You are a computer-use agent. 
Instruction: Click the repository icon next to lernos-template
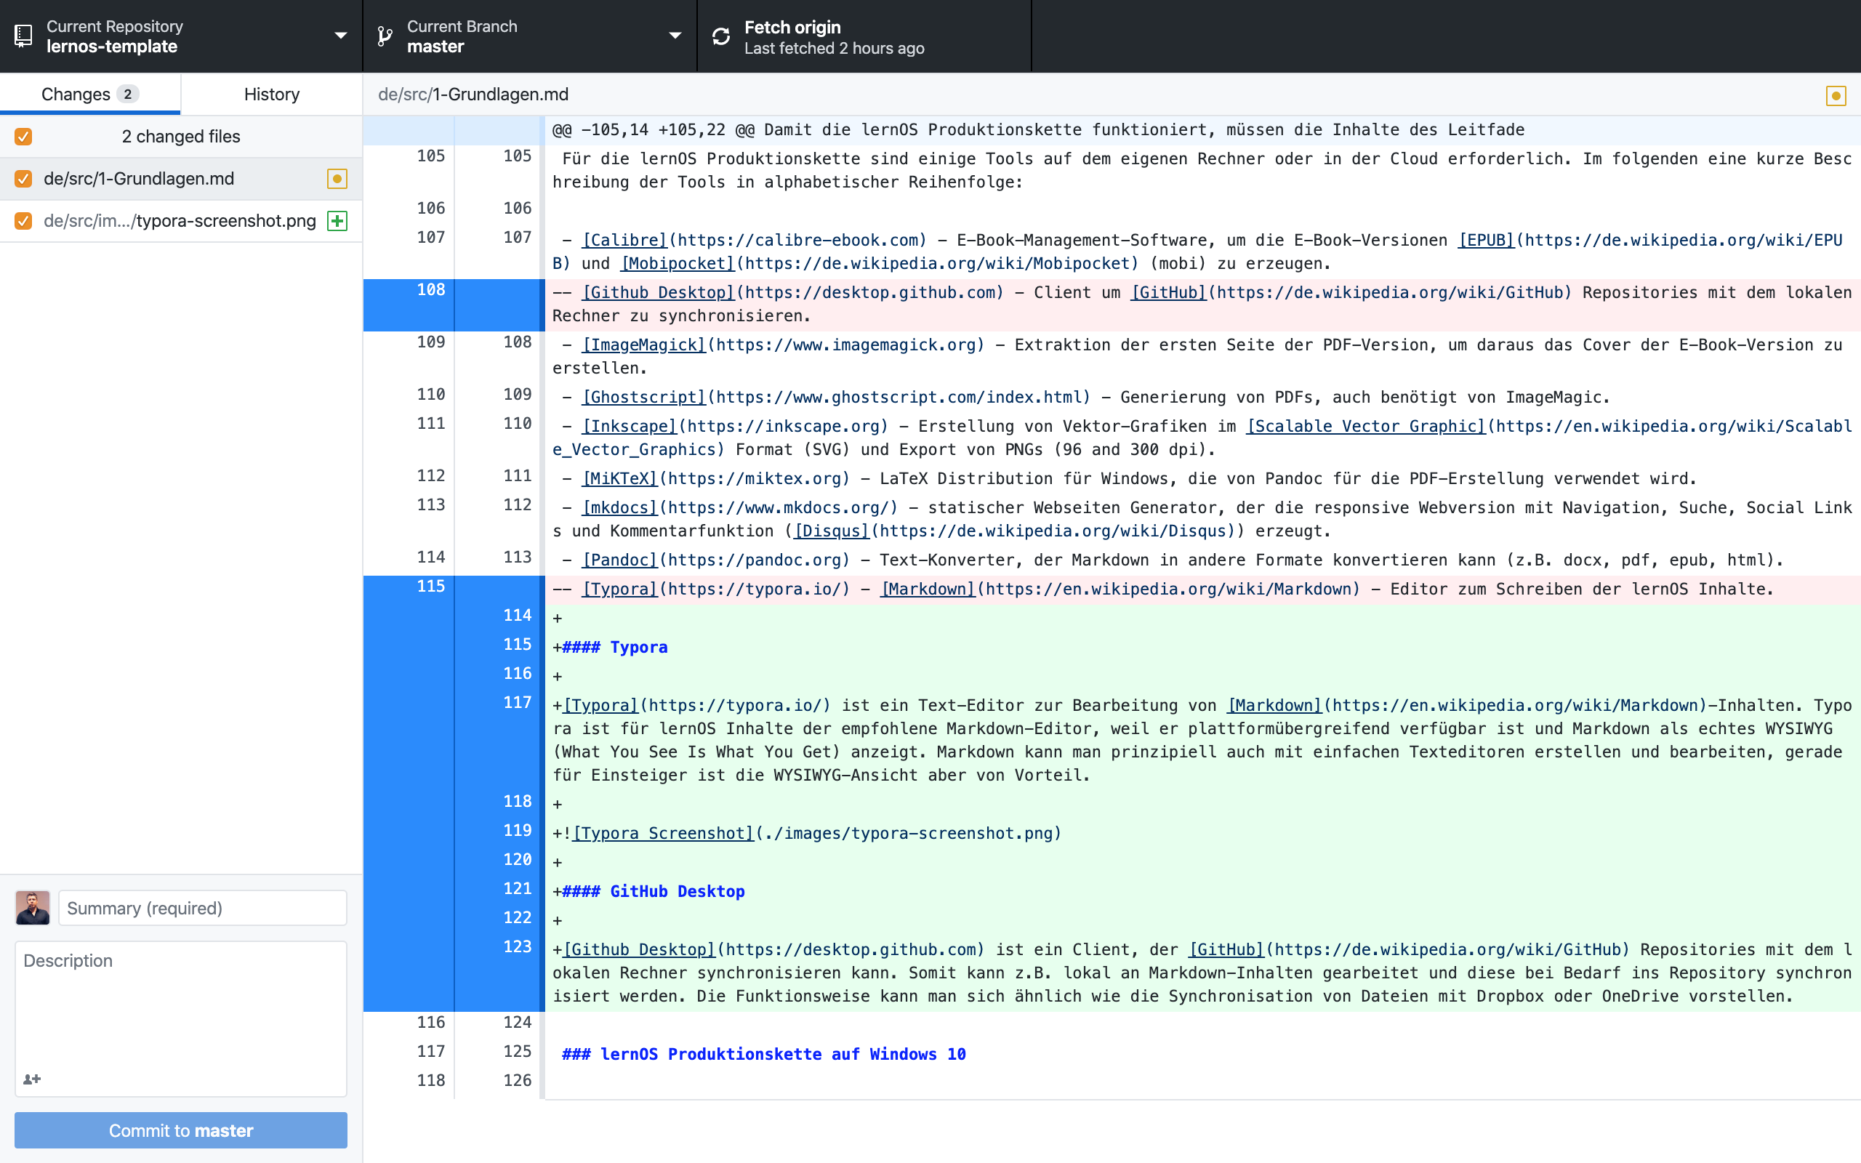(x=24, y=36)
